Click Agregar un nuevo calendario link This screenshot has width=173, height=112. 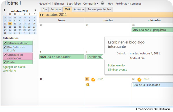coord(14,69)
